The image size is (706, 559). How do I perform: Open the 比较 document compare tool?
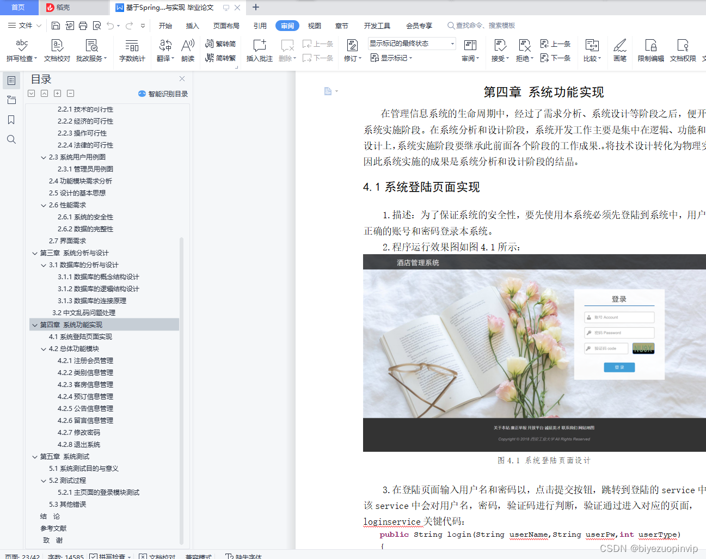tap(593, 50)
